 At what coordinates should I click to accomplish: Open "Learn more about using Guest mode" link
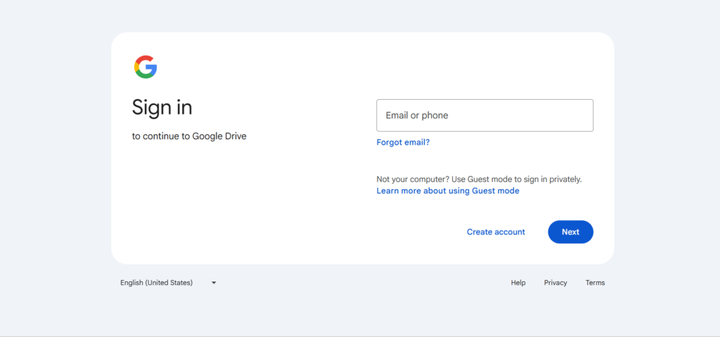tap(448, 191)
